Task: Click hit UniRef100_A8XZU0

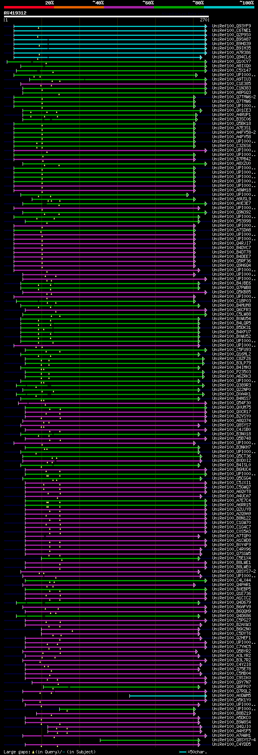Action: 231,163
